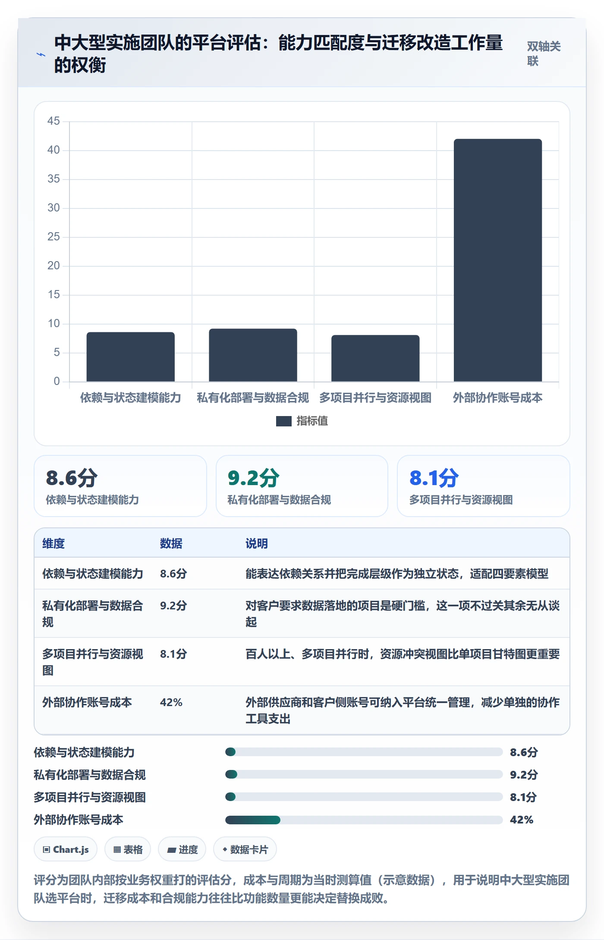604x940 pixels.
Task: Select the 42% table cell
Action: point(171,702)
